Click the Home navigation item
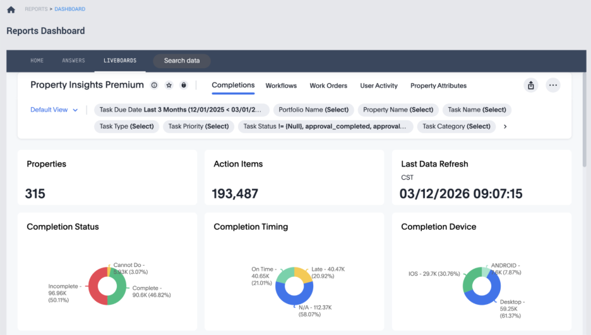Viewport: 591px width, 335px height. (x=37, y=61)
